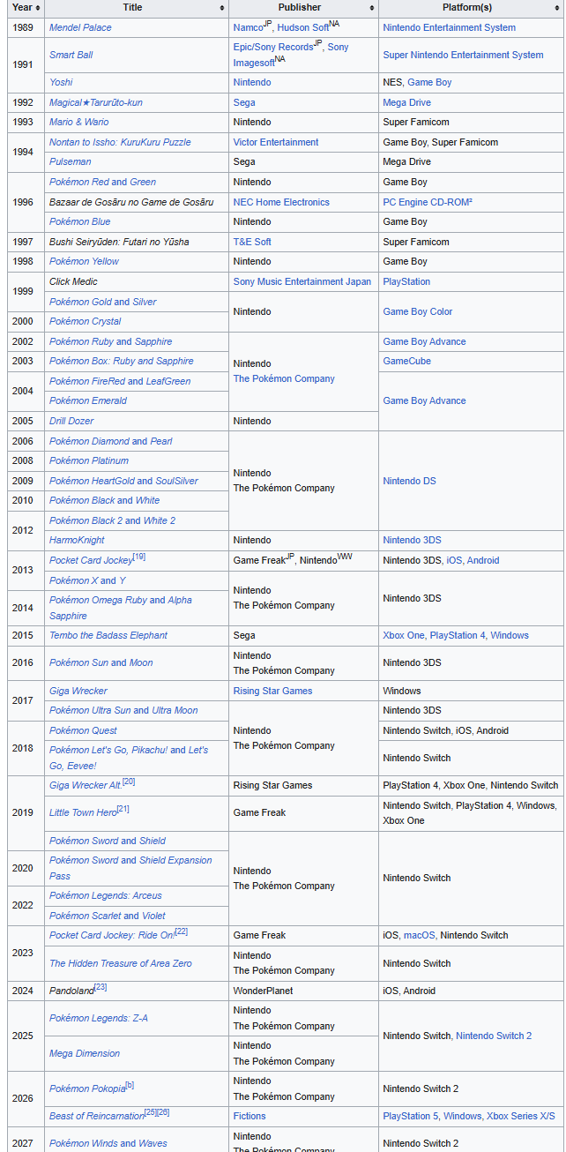The width and height of the screenshot is (566, 1152).
Task: Sort by Publisher using its arrow icon
Action: click(371, 8)
